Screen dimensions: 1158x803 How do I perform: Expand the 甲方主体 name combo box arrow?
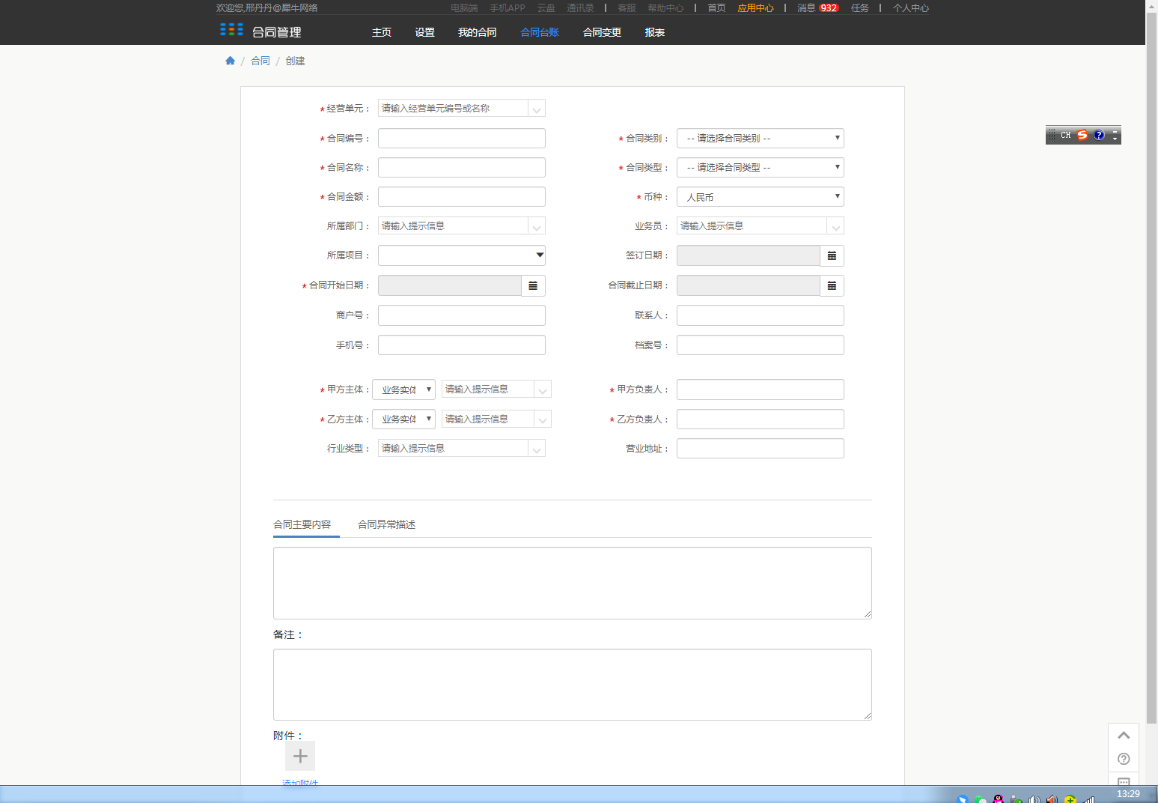click(543, 390)
